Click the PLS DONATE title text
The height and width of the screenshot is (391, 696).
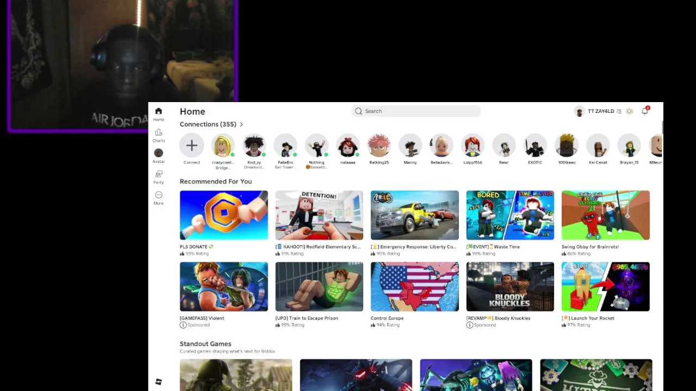(x=197, y=247)
